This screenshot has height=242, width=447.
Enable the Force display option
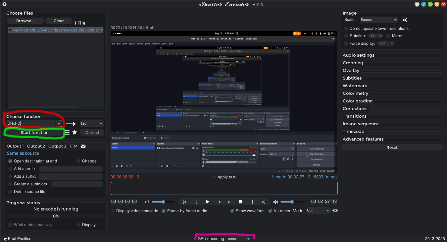tap(346, 43)
